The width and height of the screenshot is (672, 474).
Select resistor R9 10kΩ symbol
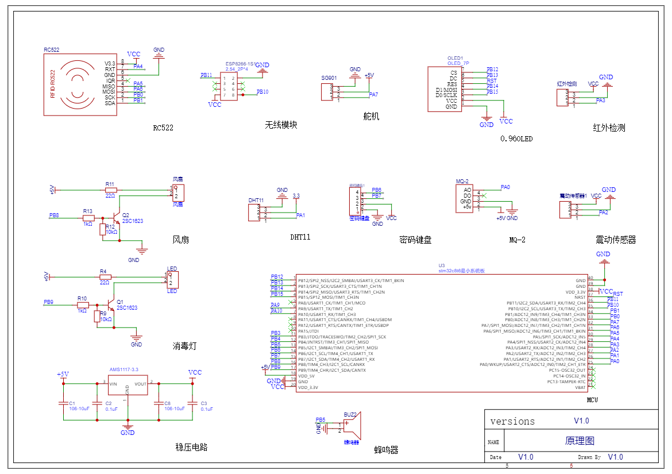(x=97, y=316)
